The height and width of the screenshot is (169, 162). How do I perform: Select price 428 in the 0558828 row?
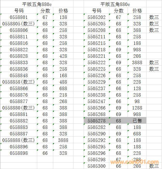63,56
